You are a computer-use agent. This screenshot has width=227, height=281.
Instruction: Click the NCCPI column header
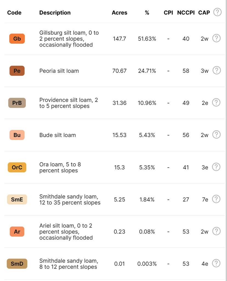click(186, 13)
